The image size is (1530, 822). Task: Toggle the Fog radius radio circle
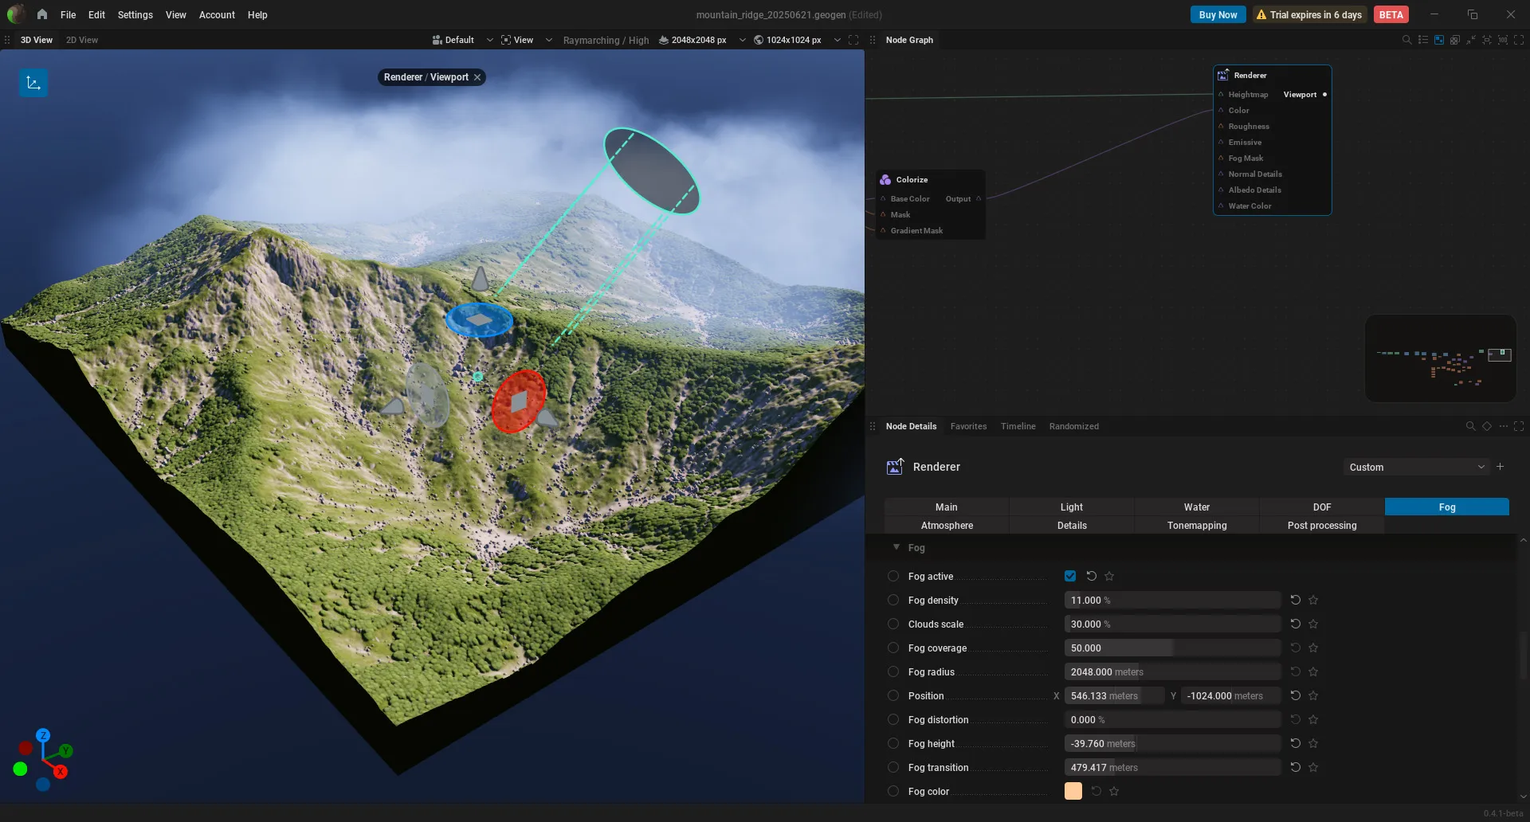(x=893, y=671)
